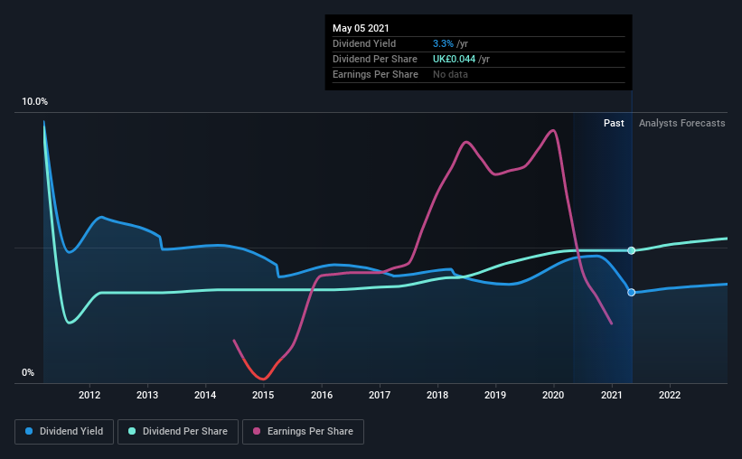Image resolution: width=742 pixels, height=459 pixels.
Task: Click the 2012 x-axis label
Action: click(x=89, y=395)
